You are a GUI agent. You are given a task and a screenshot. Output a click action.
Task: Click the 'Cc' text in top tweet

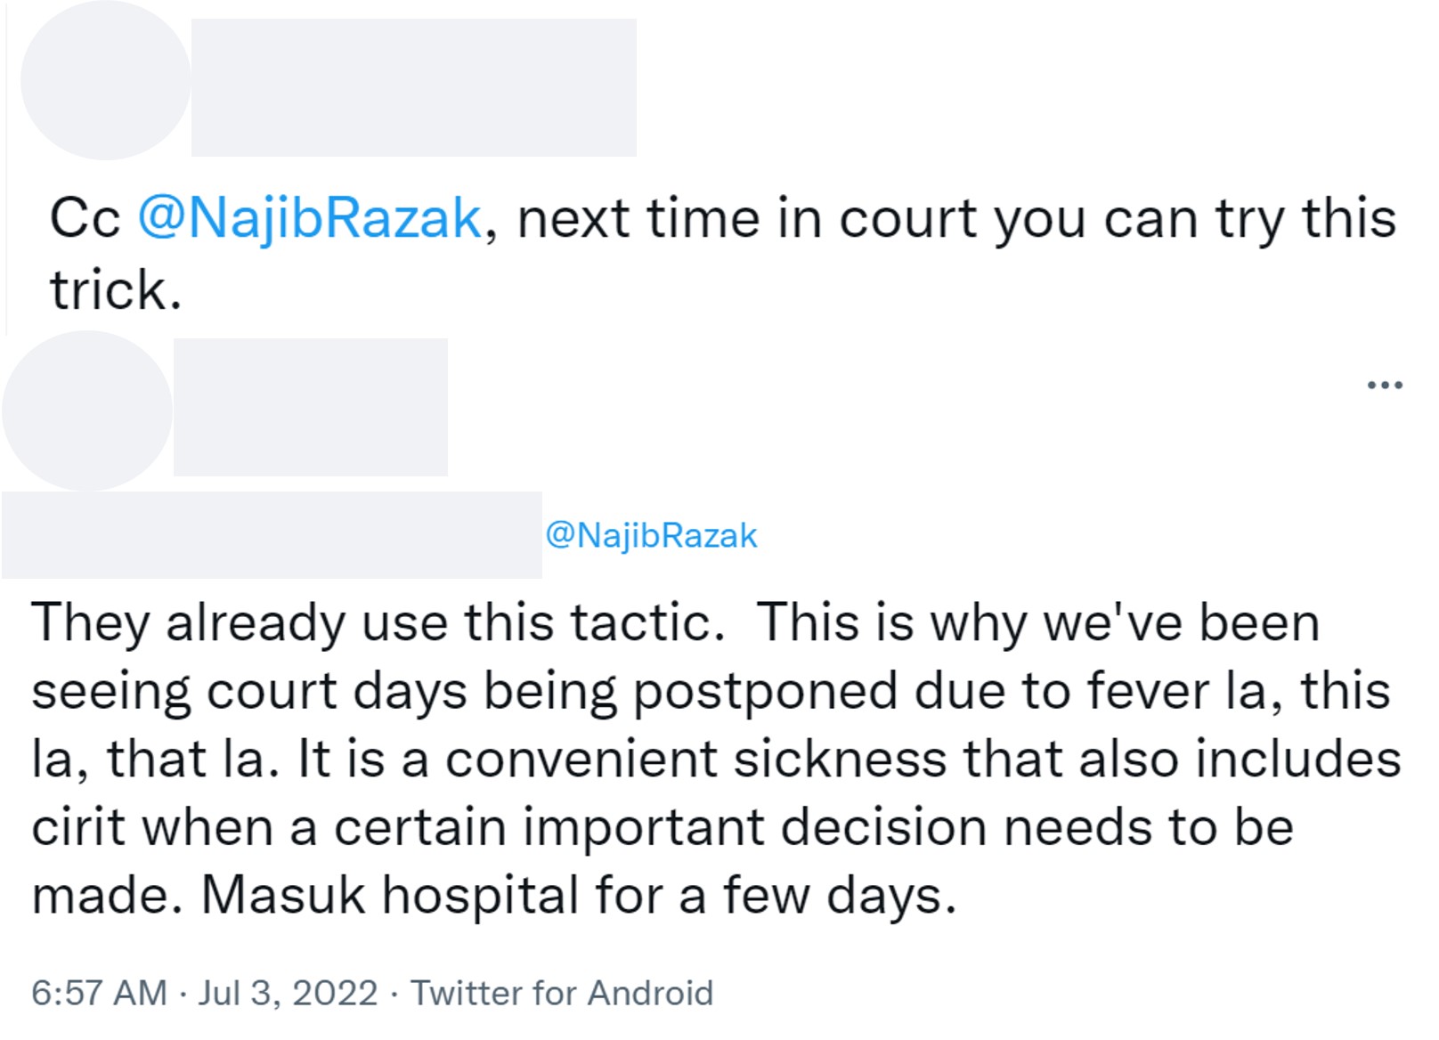coord(85,218)
